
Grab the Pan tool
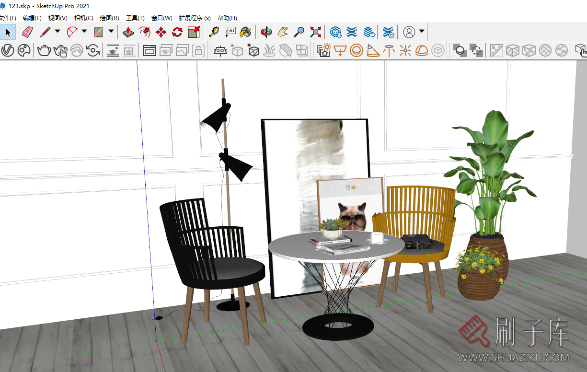283,32
